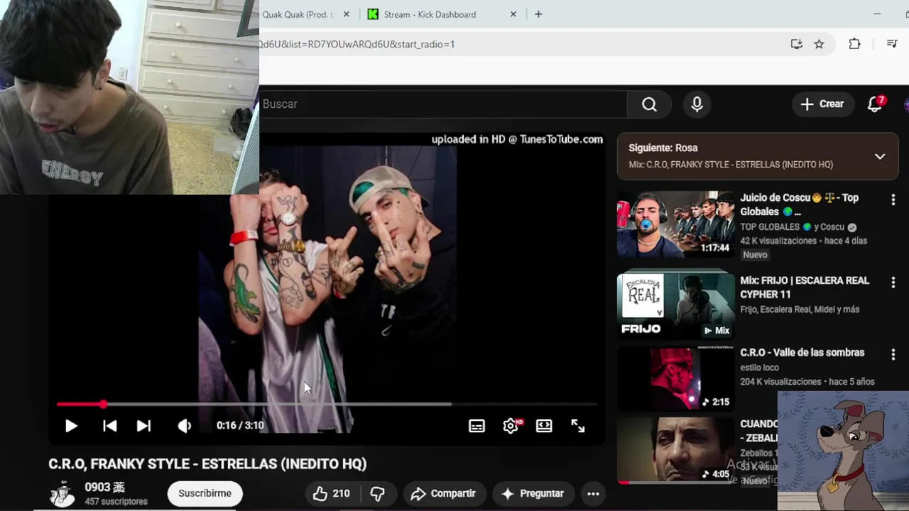Click install app icon in address bar
The height and width of the screenshot is (511, 909).
coord(797,44)
